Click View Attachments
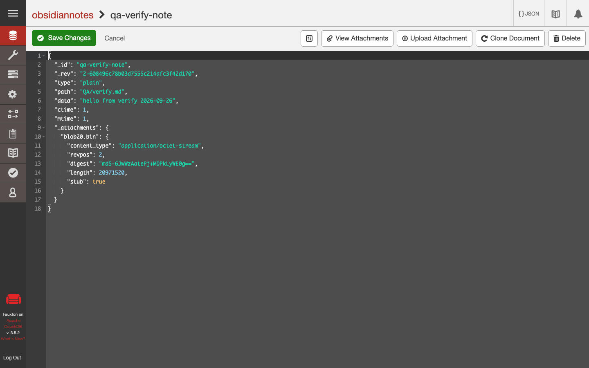This screenshot has height=368, width=589. (x=357, y=38)
